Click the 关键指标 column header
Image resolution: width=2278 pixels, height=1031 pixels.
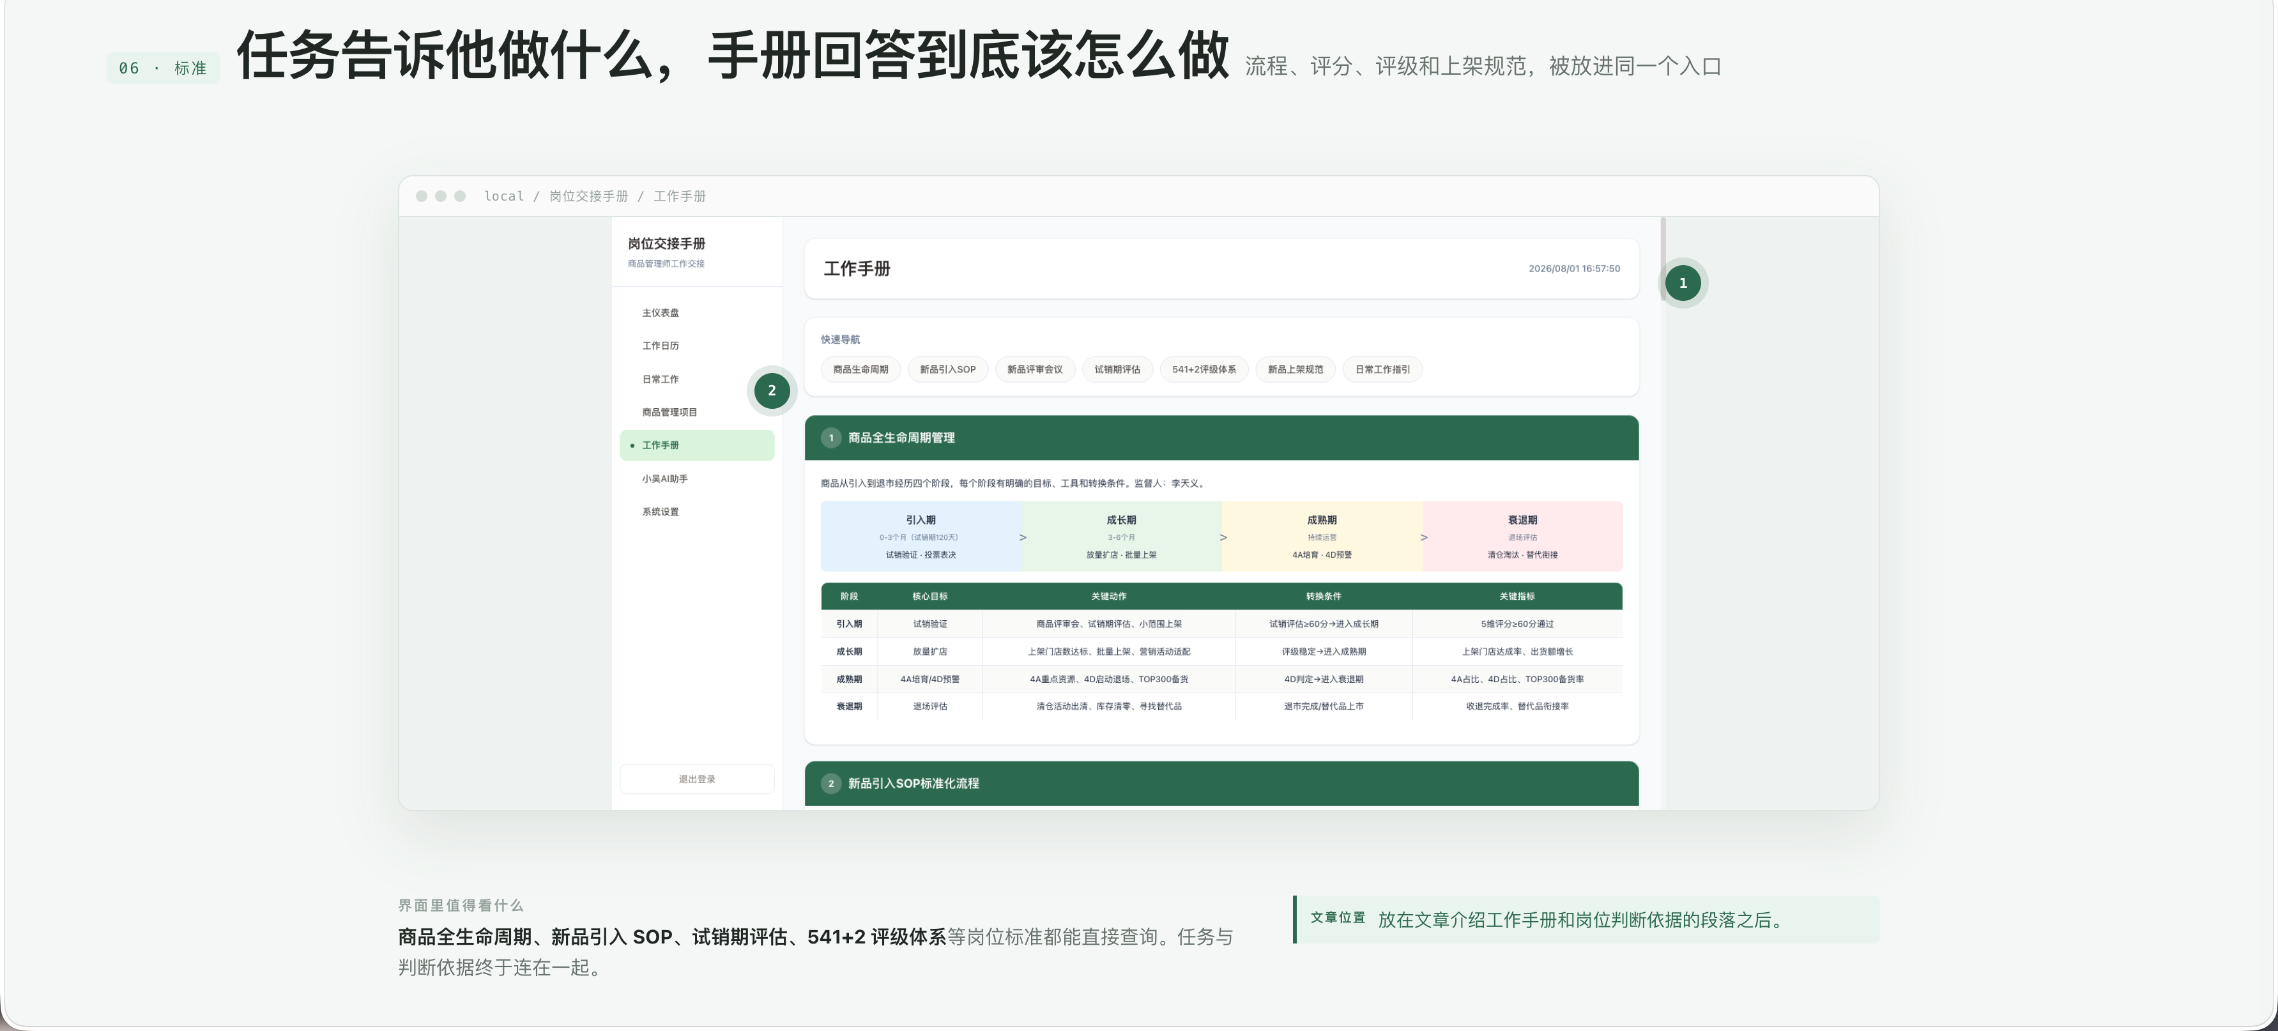coord(1517,597)
